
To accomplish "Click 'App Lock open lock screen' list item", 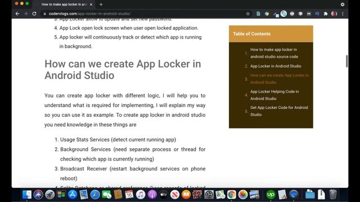I will (129, 28).
